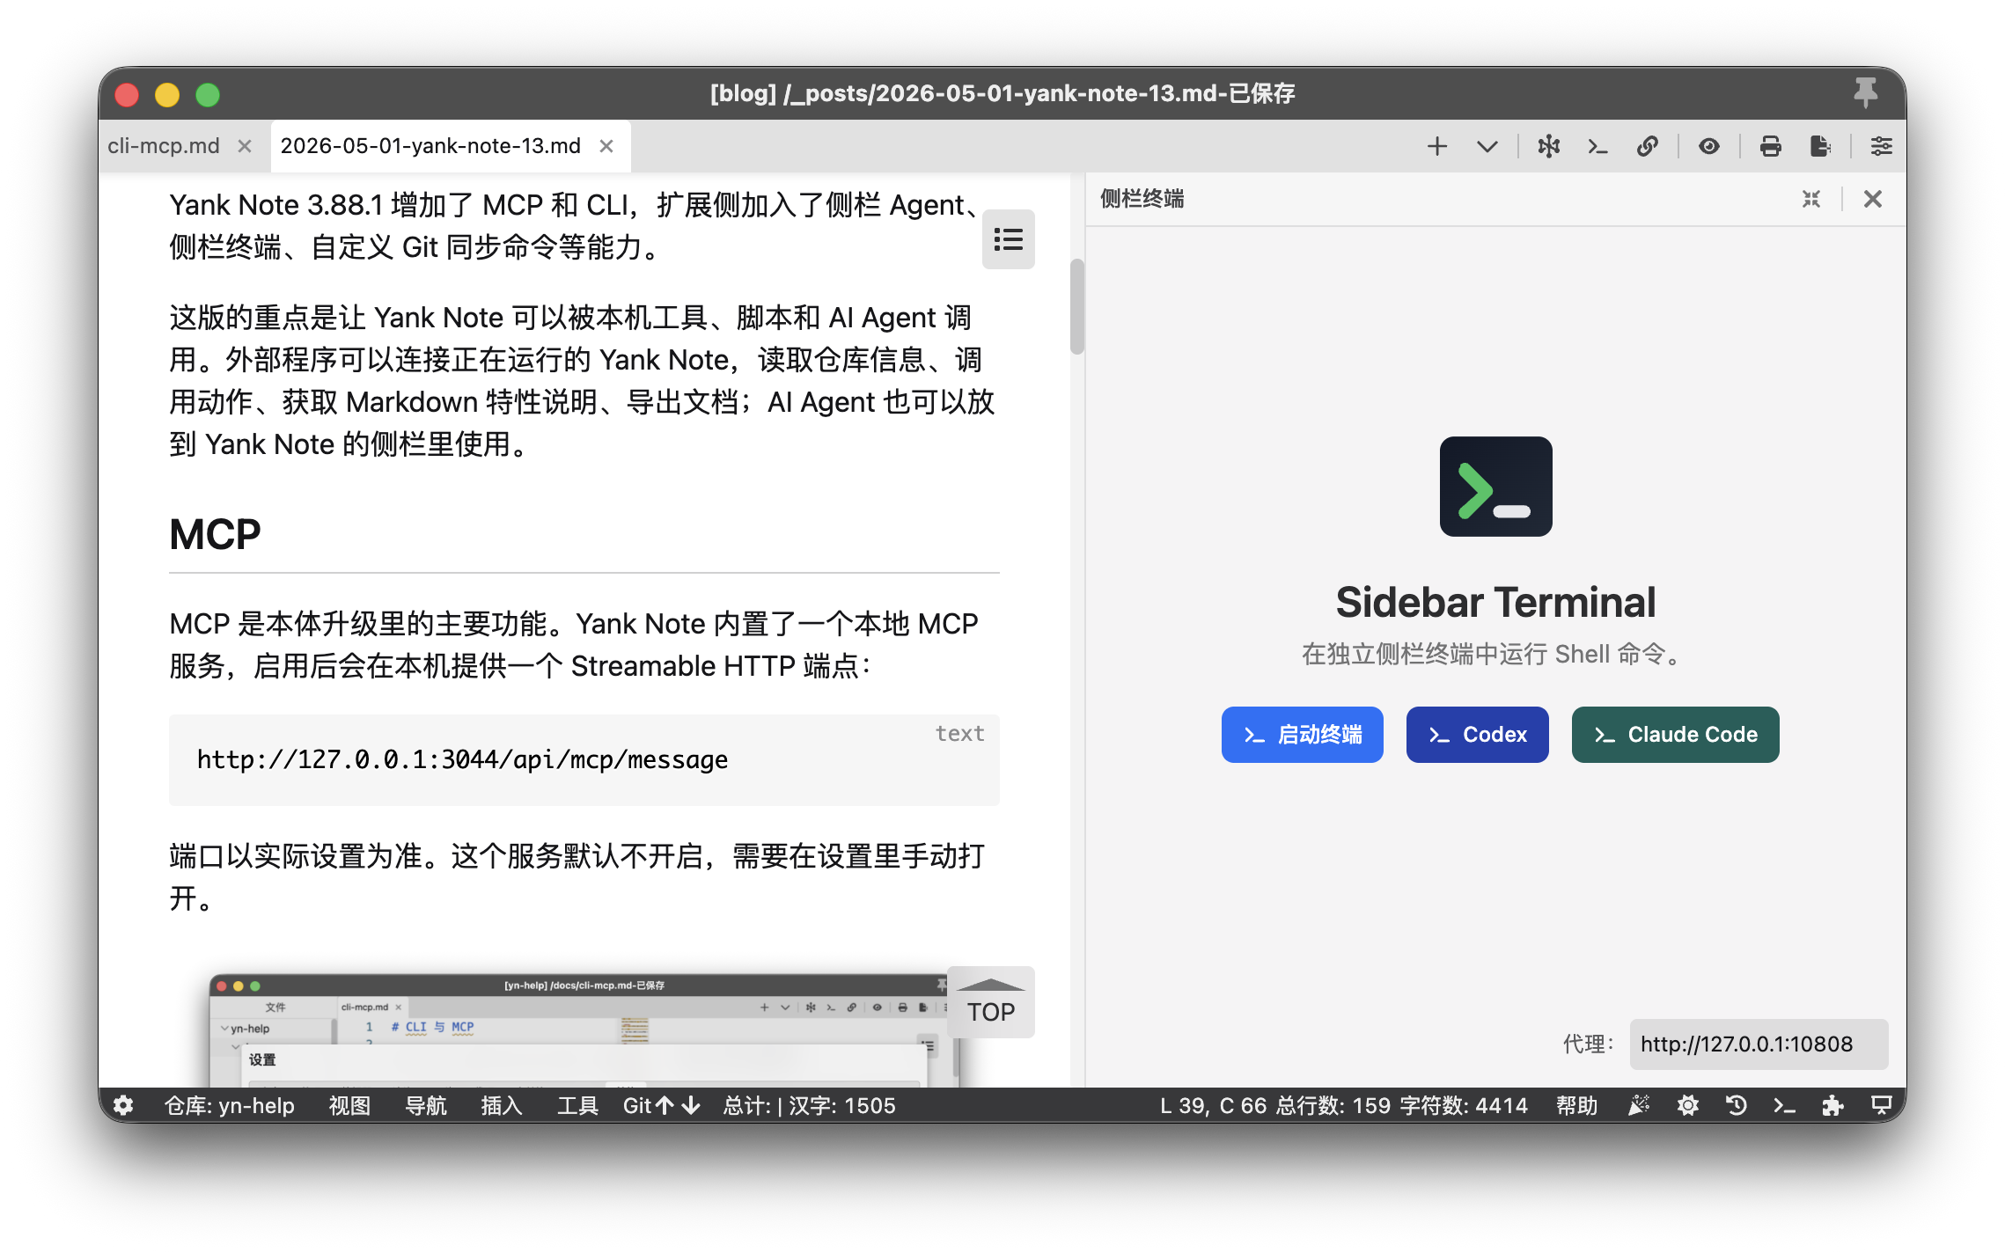The height and width of the screenshot is (1253, 2005).
Task: Open the 视图 menu
Action: tap(349, 1106)
